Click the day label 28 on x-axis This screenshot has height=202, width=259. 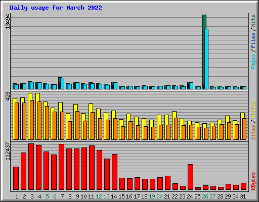(x=220, y=196)
